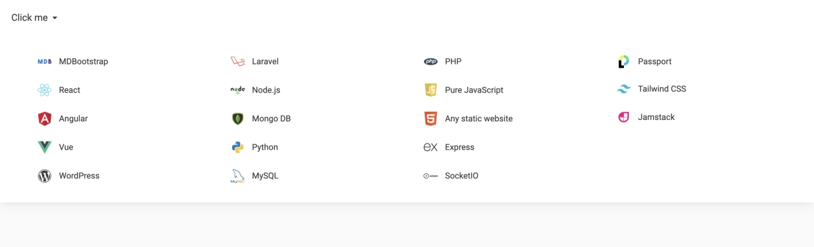The height and width of the screenshot is (247, 814).
Task: Select the SocketIO text entry
Action: [x=462, y=176]
